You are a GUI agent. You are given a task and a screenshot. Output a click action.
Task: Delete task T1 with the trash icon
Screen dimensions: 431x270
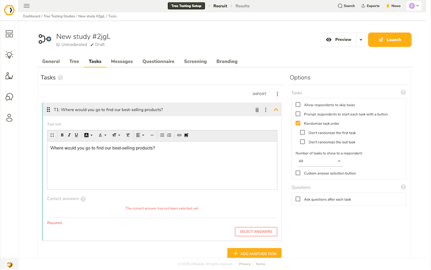click(x=257, y=110)
